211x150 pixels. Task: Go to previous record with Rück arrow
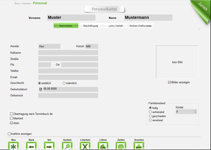coord(31,146)
